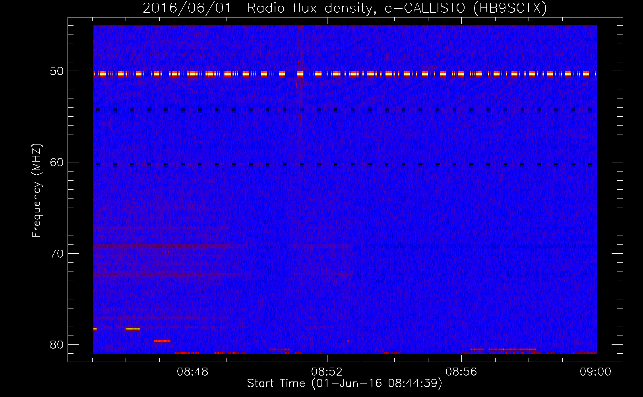Select the 50 frequency tick label
The image size is (643, 397).
(57, 71)
